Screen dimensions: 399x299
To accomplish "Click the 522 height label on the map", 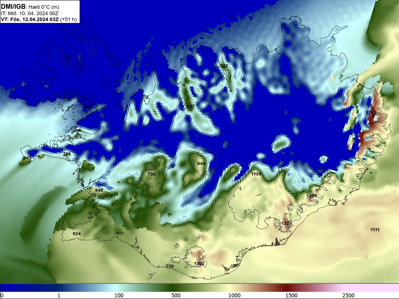I will point(224,66).
